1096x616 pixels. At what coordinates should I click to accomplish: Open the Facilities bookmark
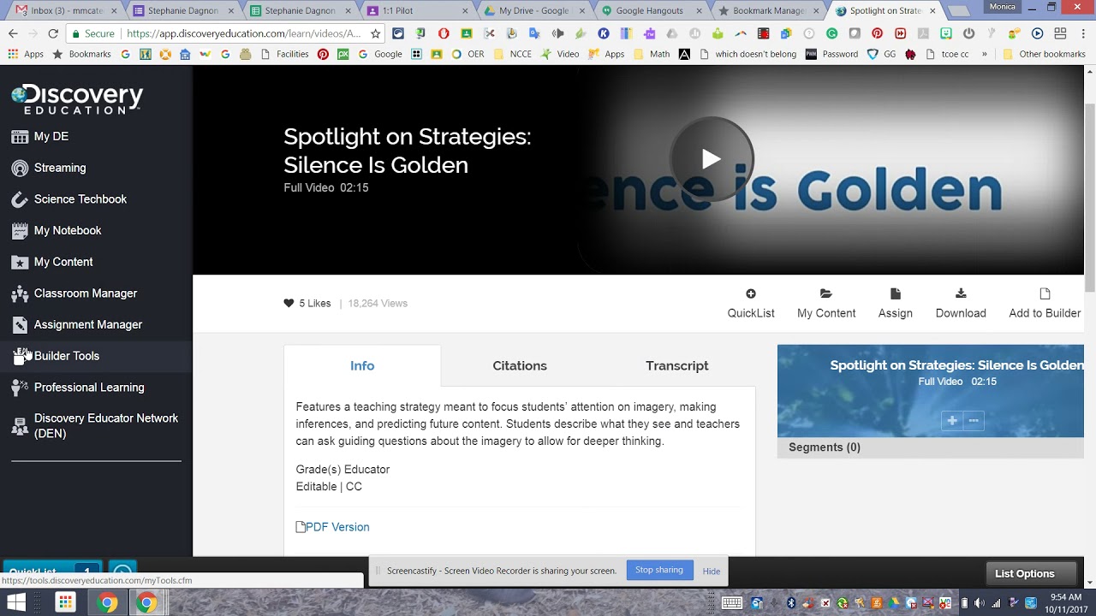(285, 54)
